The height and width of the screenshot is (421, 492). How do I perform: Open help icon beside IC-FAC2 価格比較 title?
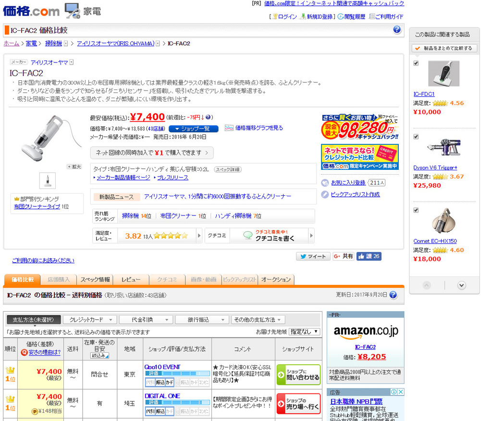click(x=397, y=29)
